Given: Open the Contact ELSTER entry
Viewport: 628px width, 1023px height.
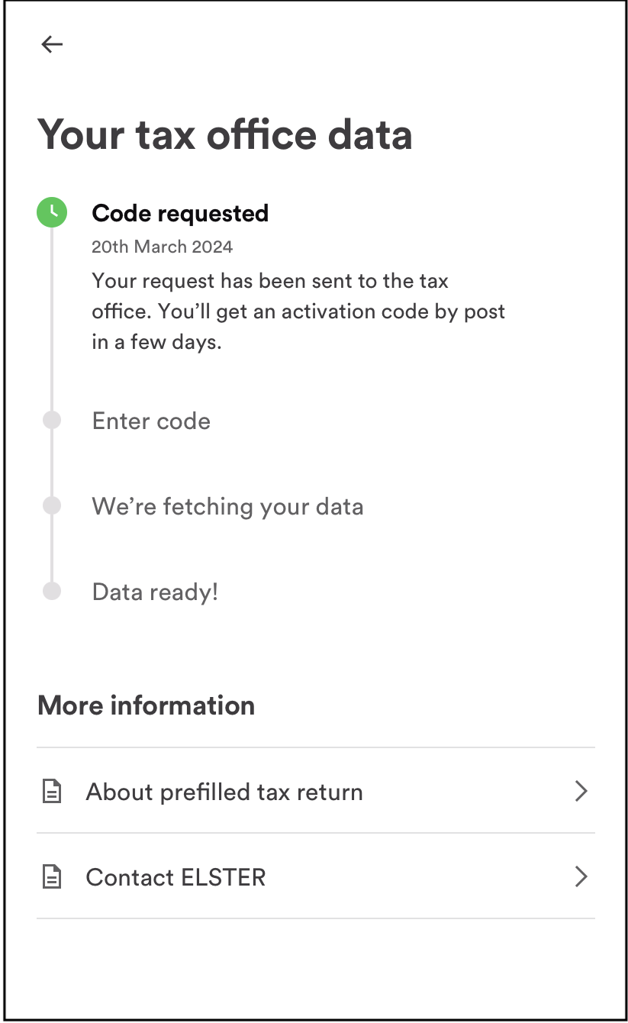Looking at the screenshot, I should tap(315, 876).
